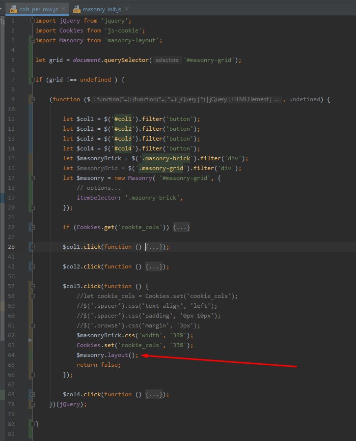Click the commented cookie_cols line 58
Viewport: 356px width, 441px height.
point(157,296)
